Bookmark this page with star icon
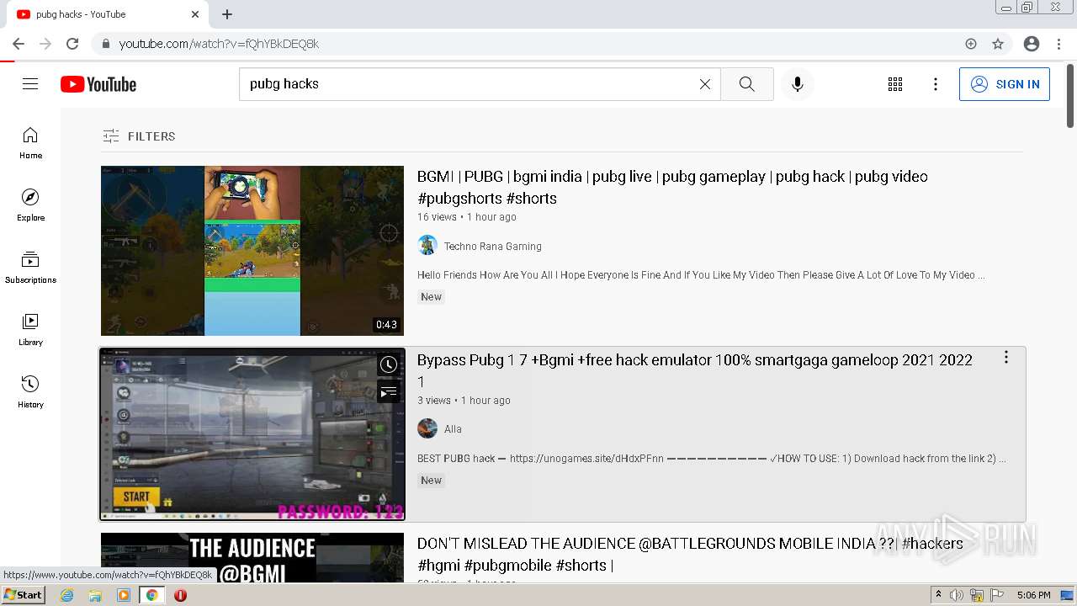Image resolution: width=1077 pixels, height=606 pixels. click(x=998, y=44)
